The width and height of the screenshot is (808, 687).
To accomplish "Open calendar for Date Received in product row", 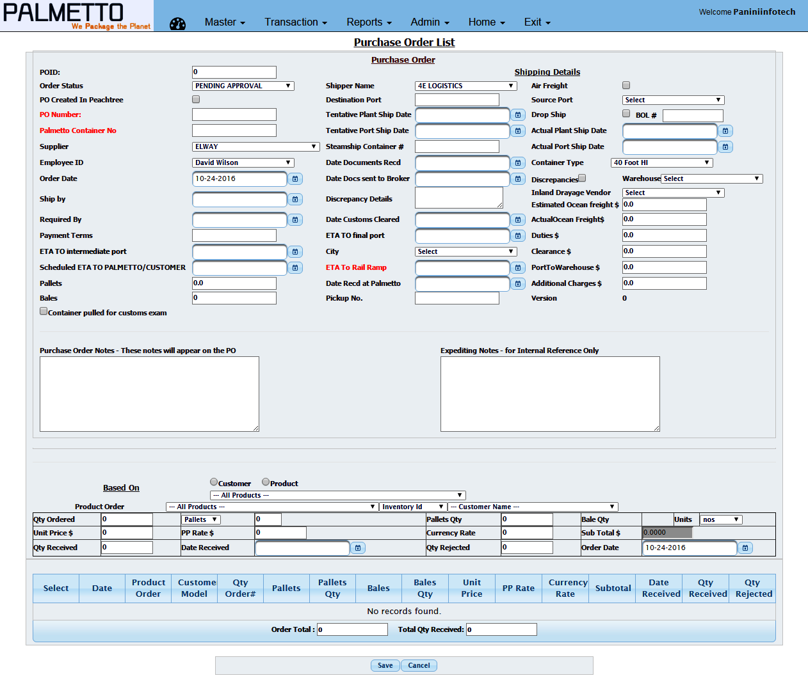I will coord(358,548).
